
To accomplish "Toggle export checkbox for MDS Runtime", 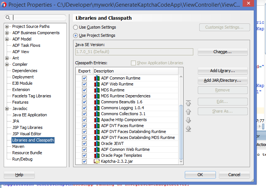I will [84, 90].
